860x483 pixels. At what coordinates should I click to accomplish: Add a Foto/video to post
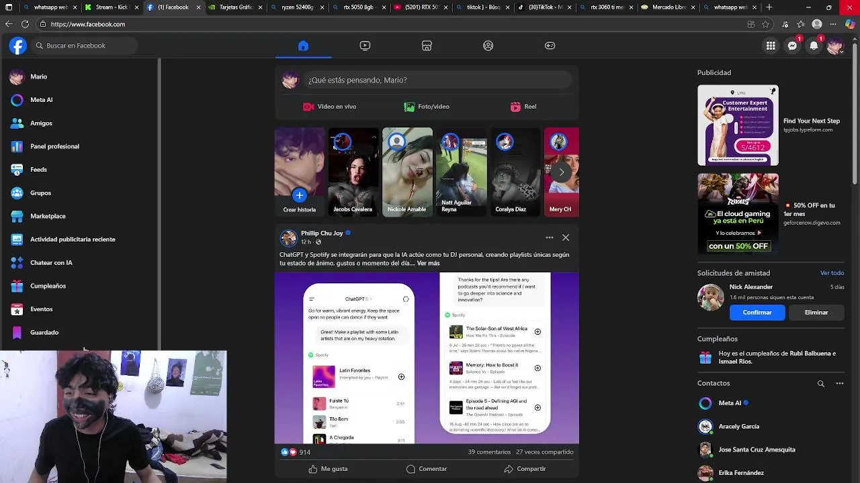[427, 107]
